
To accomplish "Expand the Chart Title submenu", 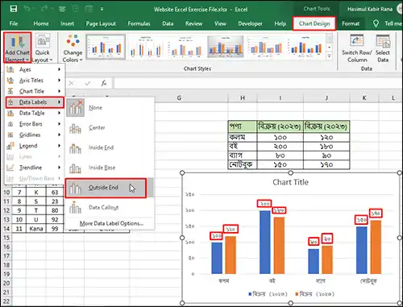I will tap(35, 91).
